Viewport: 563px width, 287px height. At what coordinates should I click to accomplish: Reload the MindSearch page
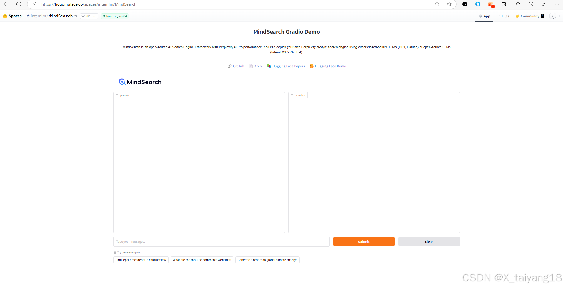pos(19,4)
